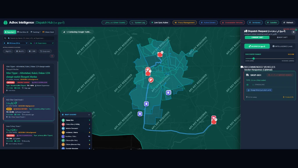Switch to the Citizen Desk tab
Viewport: 298px width, 168px height.
(x=48, y=32)
